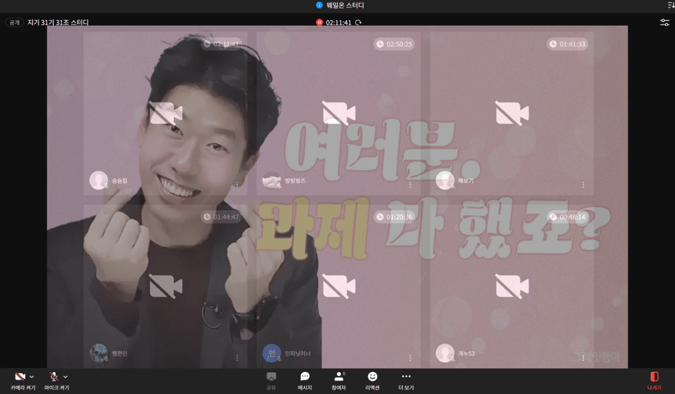This screenshot has height=394, width=675.
Task: Expand the camera options chevron
Action: [32, 377]
